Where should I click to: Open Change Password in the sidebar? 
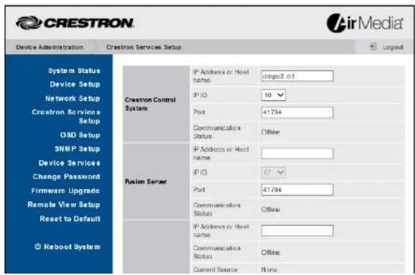pos(66,177)
